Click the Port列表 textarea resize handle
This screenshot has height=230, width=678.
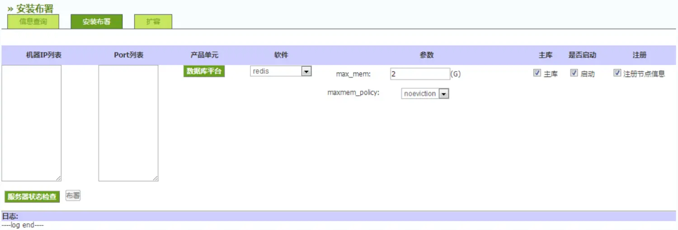coord(155,178)
